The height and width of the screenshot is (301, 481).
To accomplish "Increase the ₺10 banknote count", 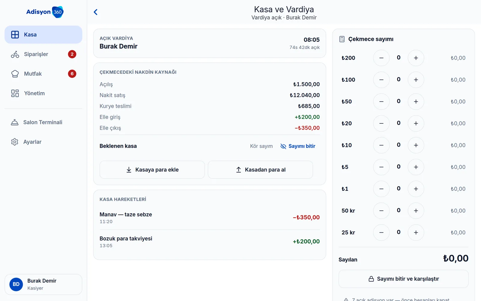I will click(416, 145).
